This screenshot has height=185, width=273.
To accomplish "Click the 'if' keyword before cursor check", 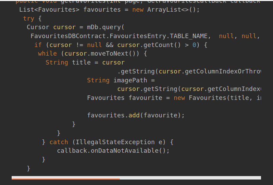I will 38,45.
